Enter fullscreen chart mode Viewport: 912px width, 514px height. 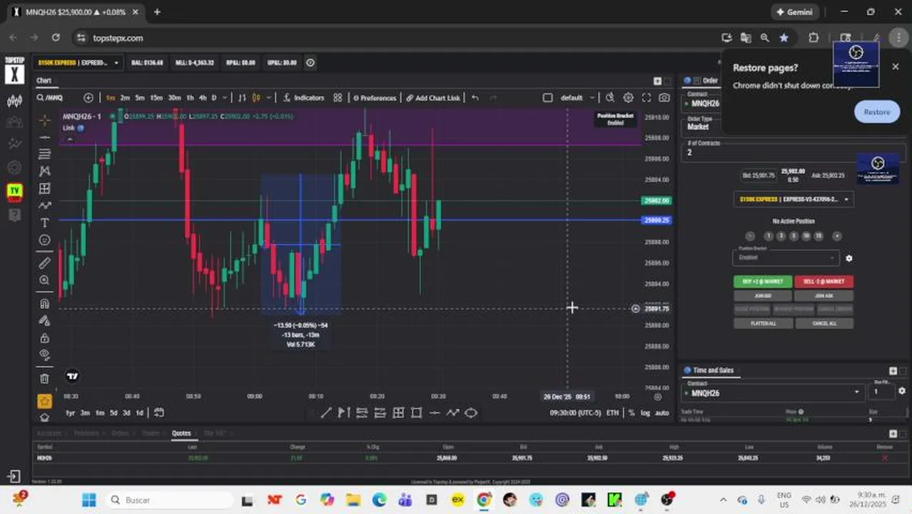[647, 98]
